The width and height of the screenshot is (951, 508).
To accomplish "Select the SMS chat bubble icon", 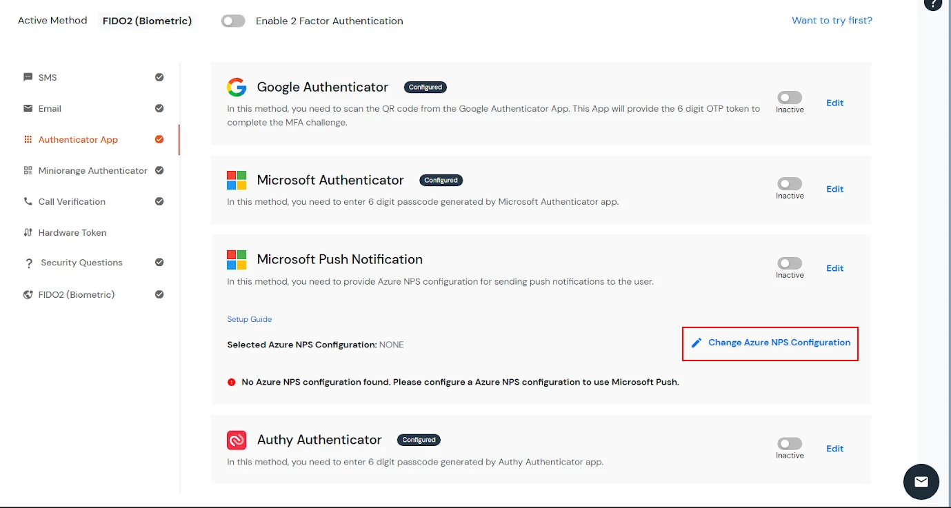I will pyautogui.click(x=28, y=77).
